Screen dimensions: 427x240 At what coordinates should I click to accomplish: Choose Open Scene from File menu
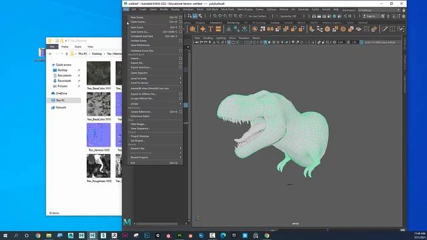(x=155, y=22)
